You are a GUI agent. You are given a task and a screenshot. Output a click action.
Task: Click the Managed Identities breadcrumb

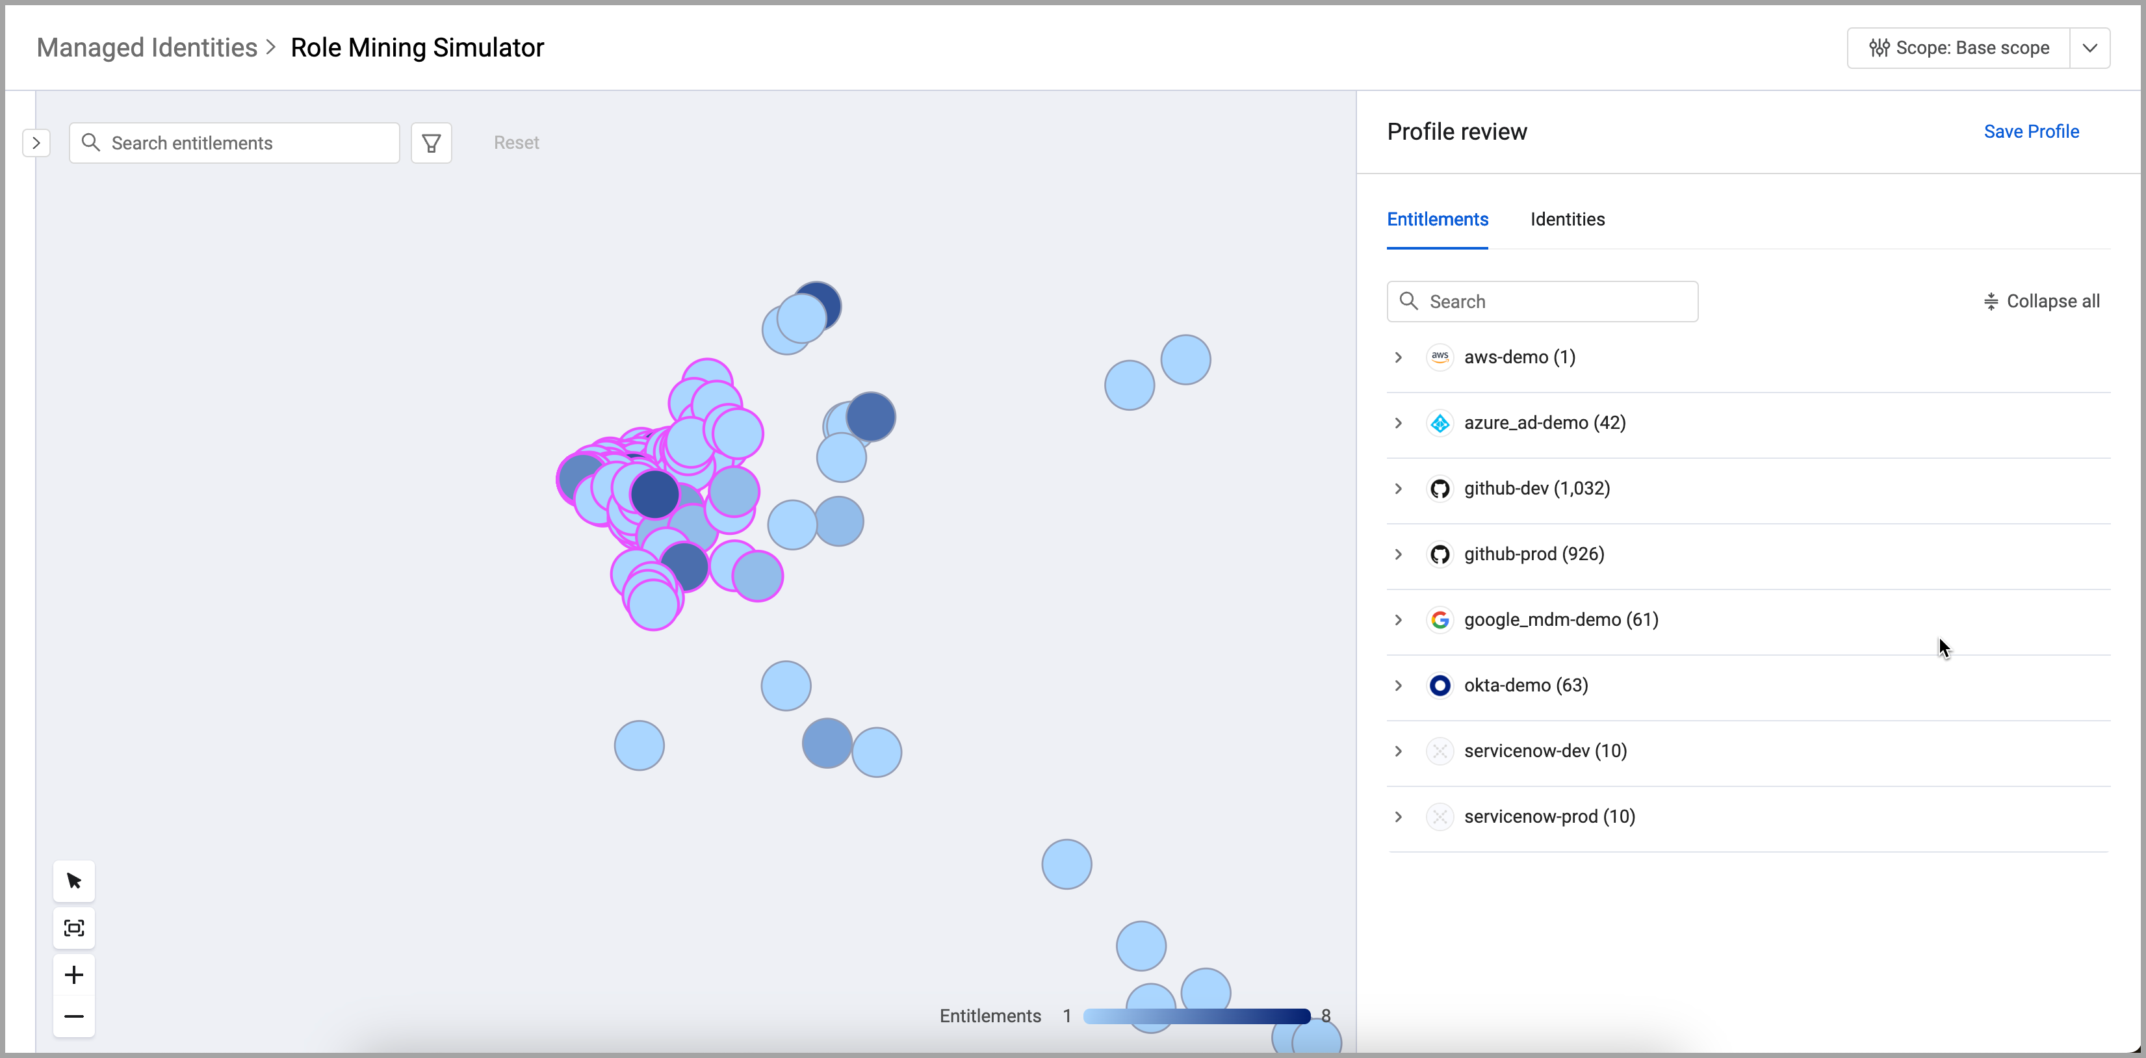[147, 47]
